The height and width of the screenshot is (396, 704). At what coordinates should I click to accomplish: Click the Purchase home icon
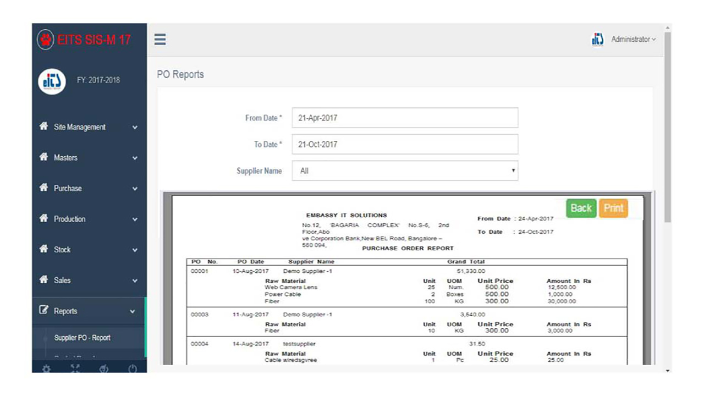(x=43, y=188)
